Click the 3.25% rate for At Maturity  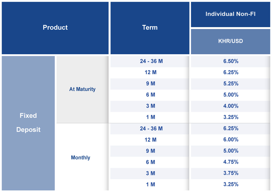click(x=231, y=117)
